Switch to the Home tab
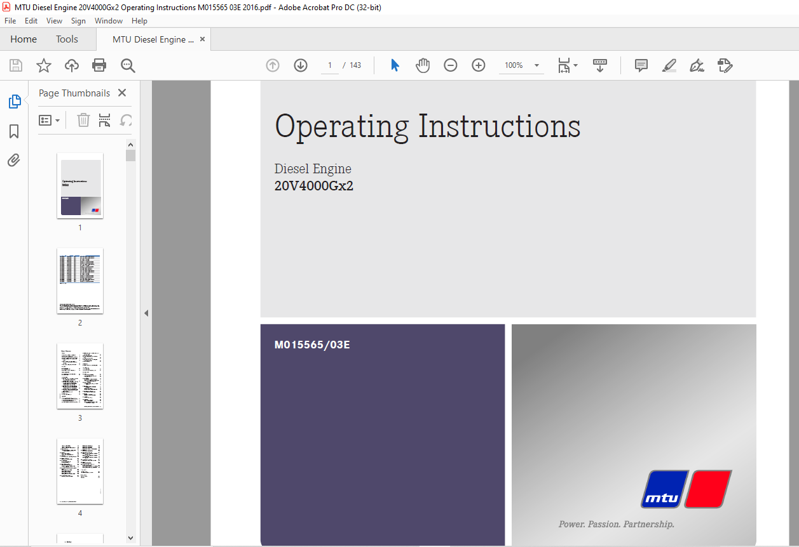Image resolution: width=799 pixels, height=547 pixels. coord(24,39)
